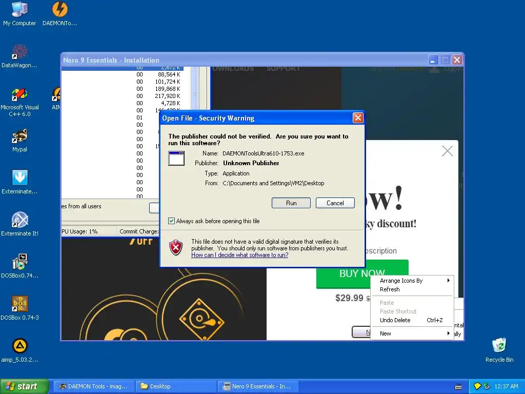Click Run in the Security Warning dialog
The width and height of the screenshot is (525, 394).
(291, 203)
